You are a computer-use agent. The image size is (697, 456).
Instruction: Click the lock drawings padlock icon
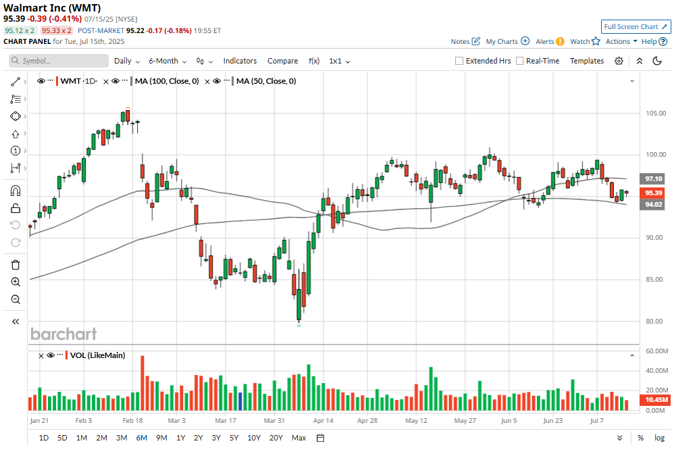[x=16, y=208]
